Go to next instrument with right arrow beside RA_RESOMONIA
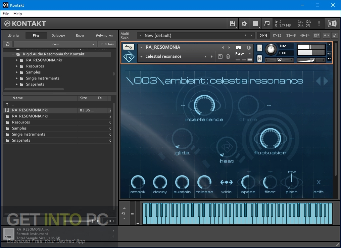 coord(229,47)
